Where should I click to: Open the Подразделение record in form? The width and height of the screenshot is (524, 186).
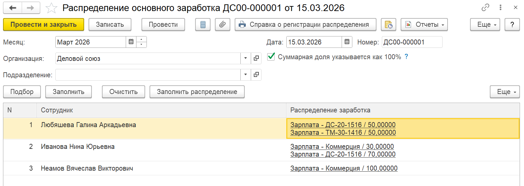click(x=256, y=75)
